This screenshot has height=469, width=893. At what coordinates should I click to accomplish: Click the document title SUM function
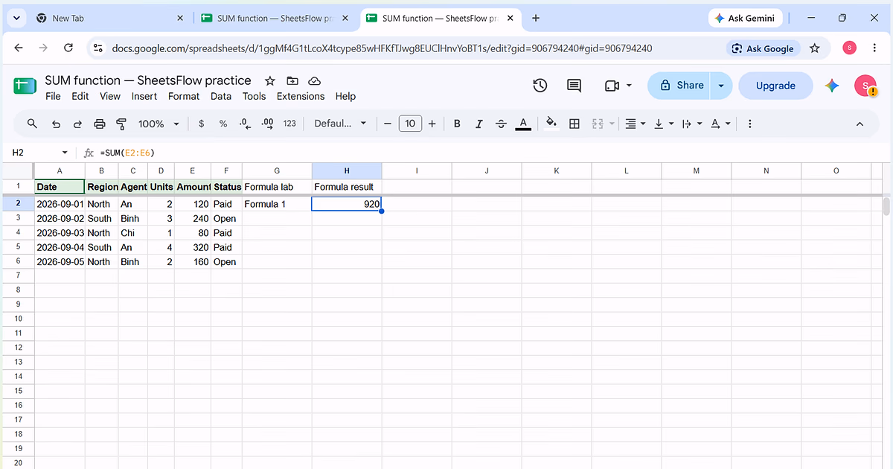tap(148, 80)
